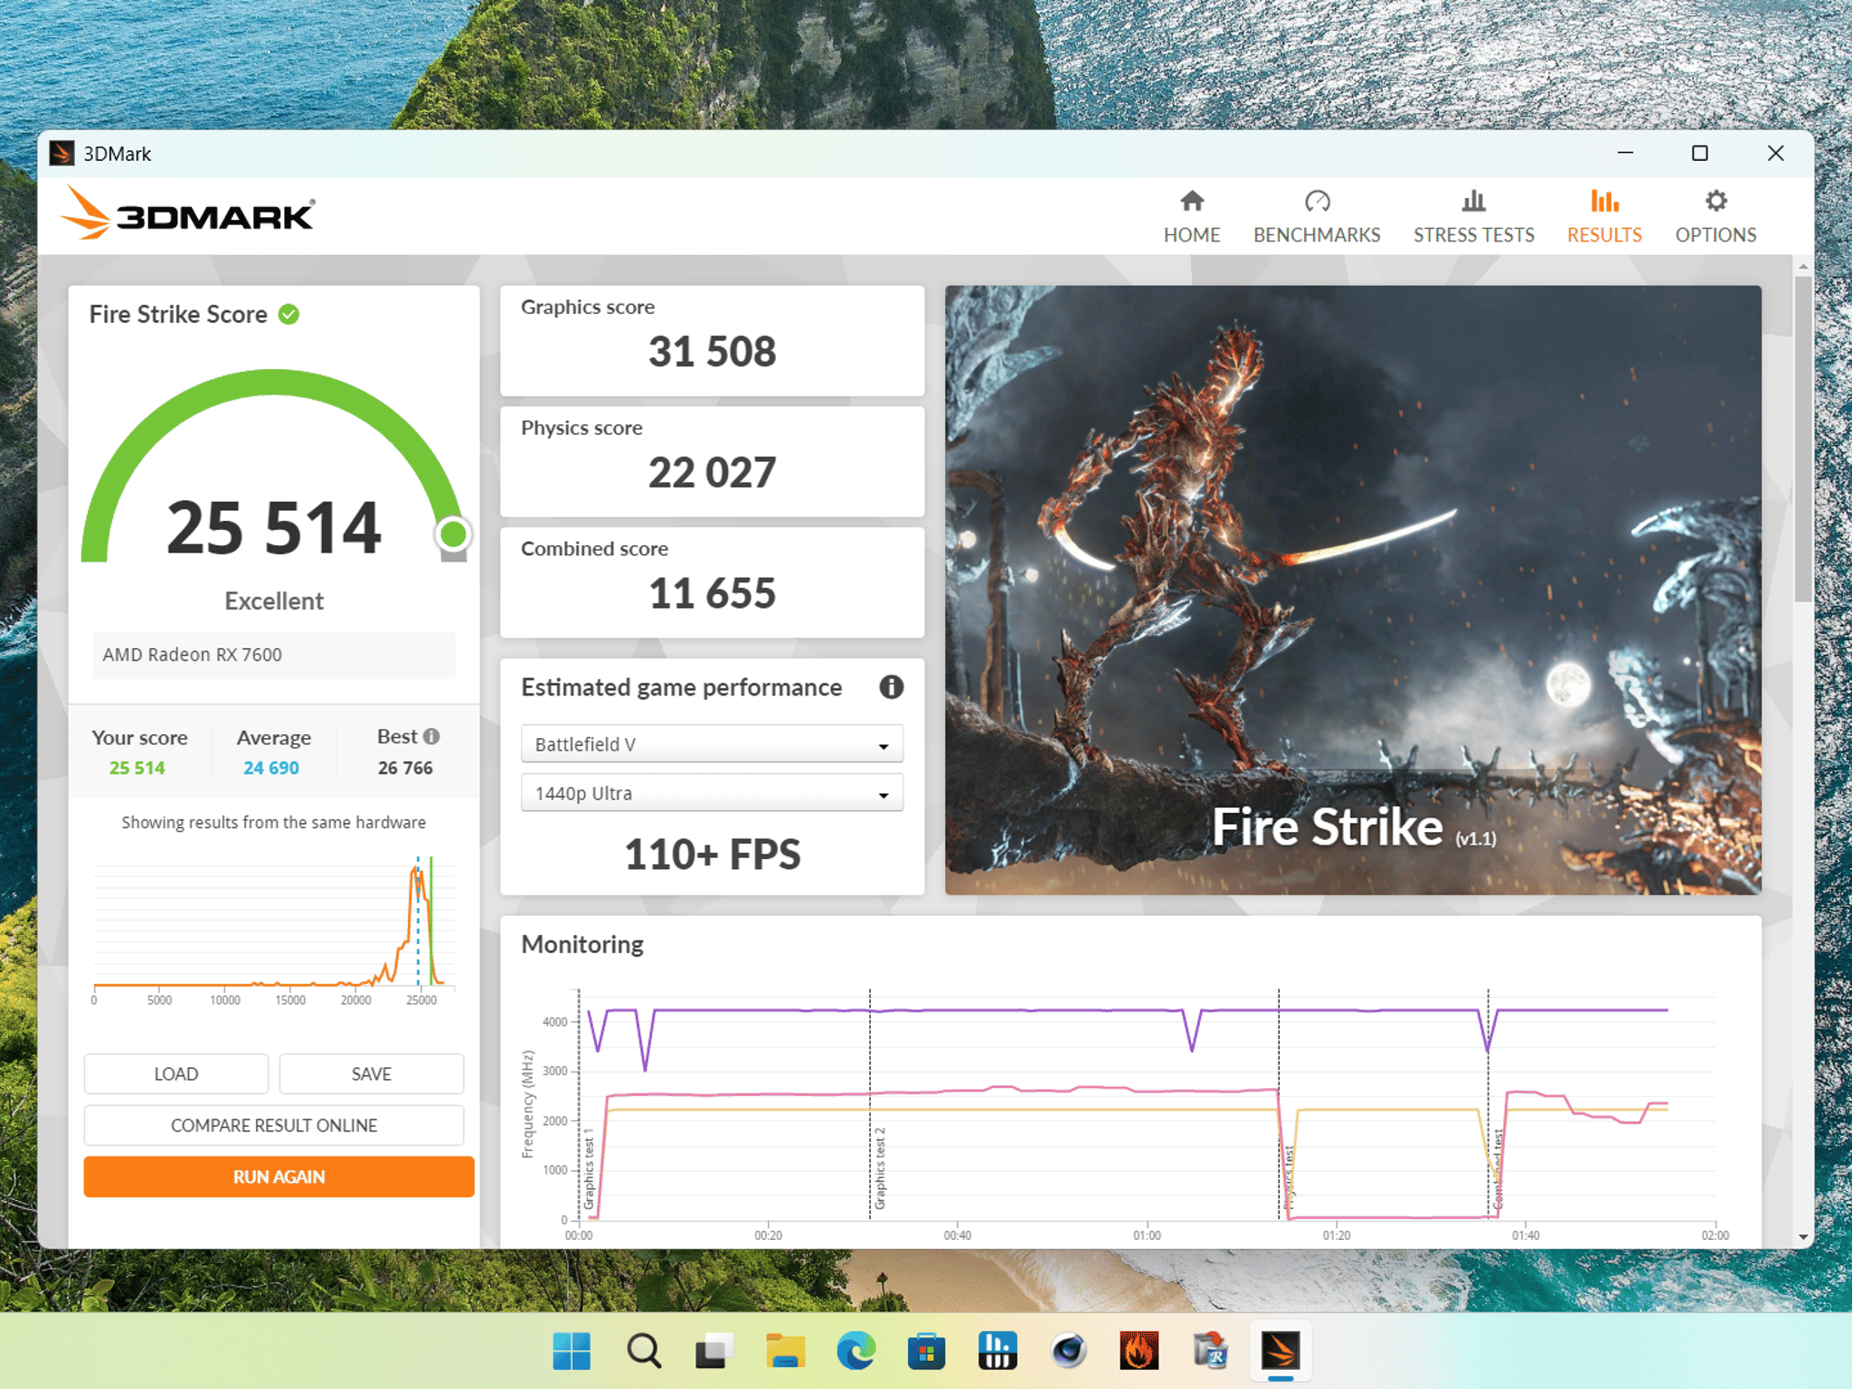Go to the HOME tab
1852x1389 pixels.
(x=1191, y=217)
